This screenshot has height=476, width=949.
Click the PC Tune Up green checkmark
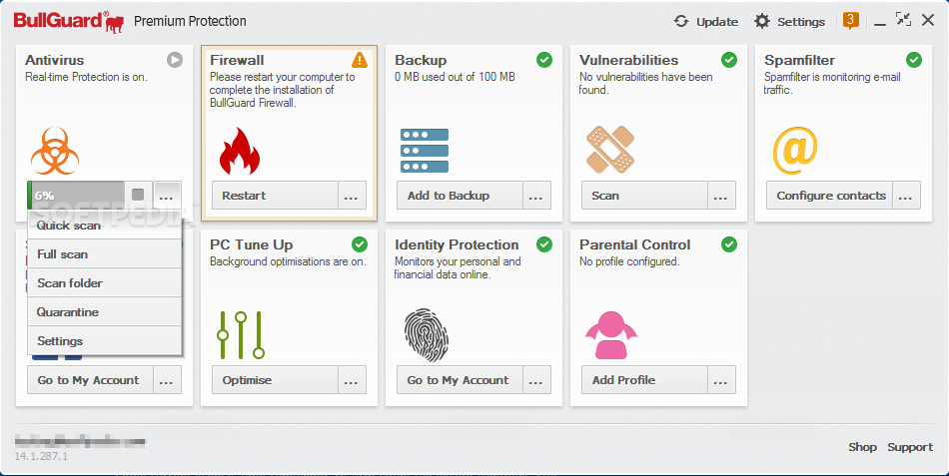point(360,244)
